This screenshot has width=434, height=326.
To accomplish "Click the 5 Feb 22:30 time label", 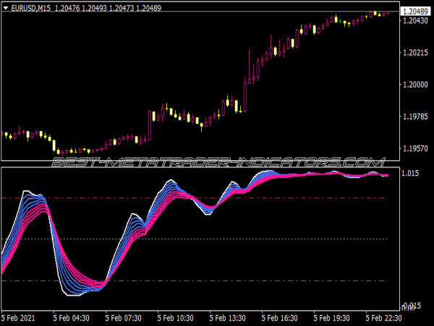I will [x=383, y=318].
